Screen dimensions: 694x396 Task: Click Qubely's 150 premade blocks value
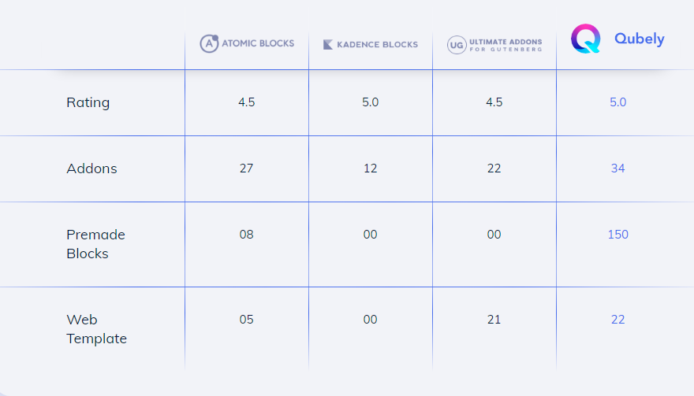pyautogui.click(x=618, y=235)
